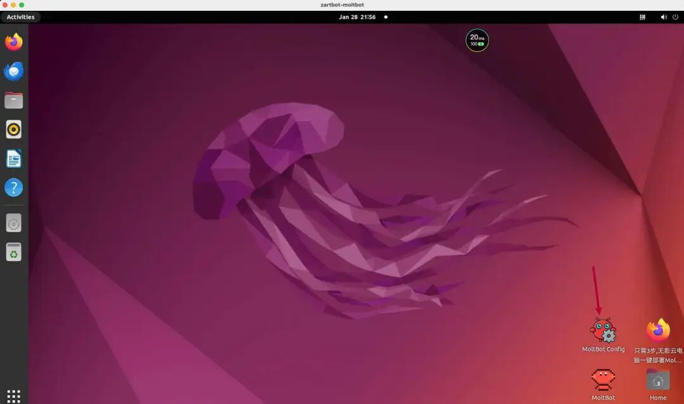
Task: Click the Activities button
Action: click(x=21, y=17)
